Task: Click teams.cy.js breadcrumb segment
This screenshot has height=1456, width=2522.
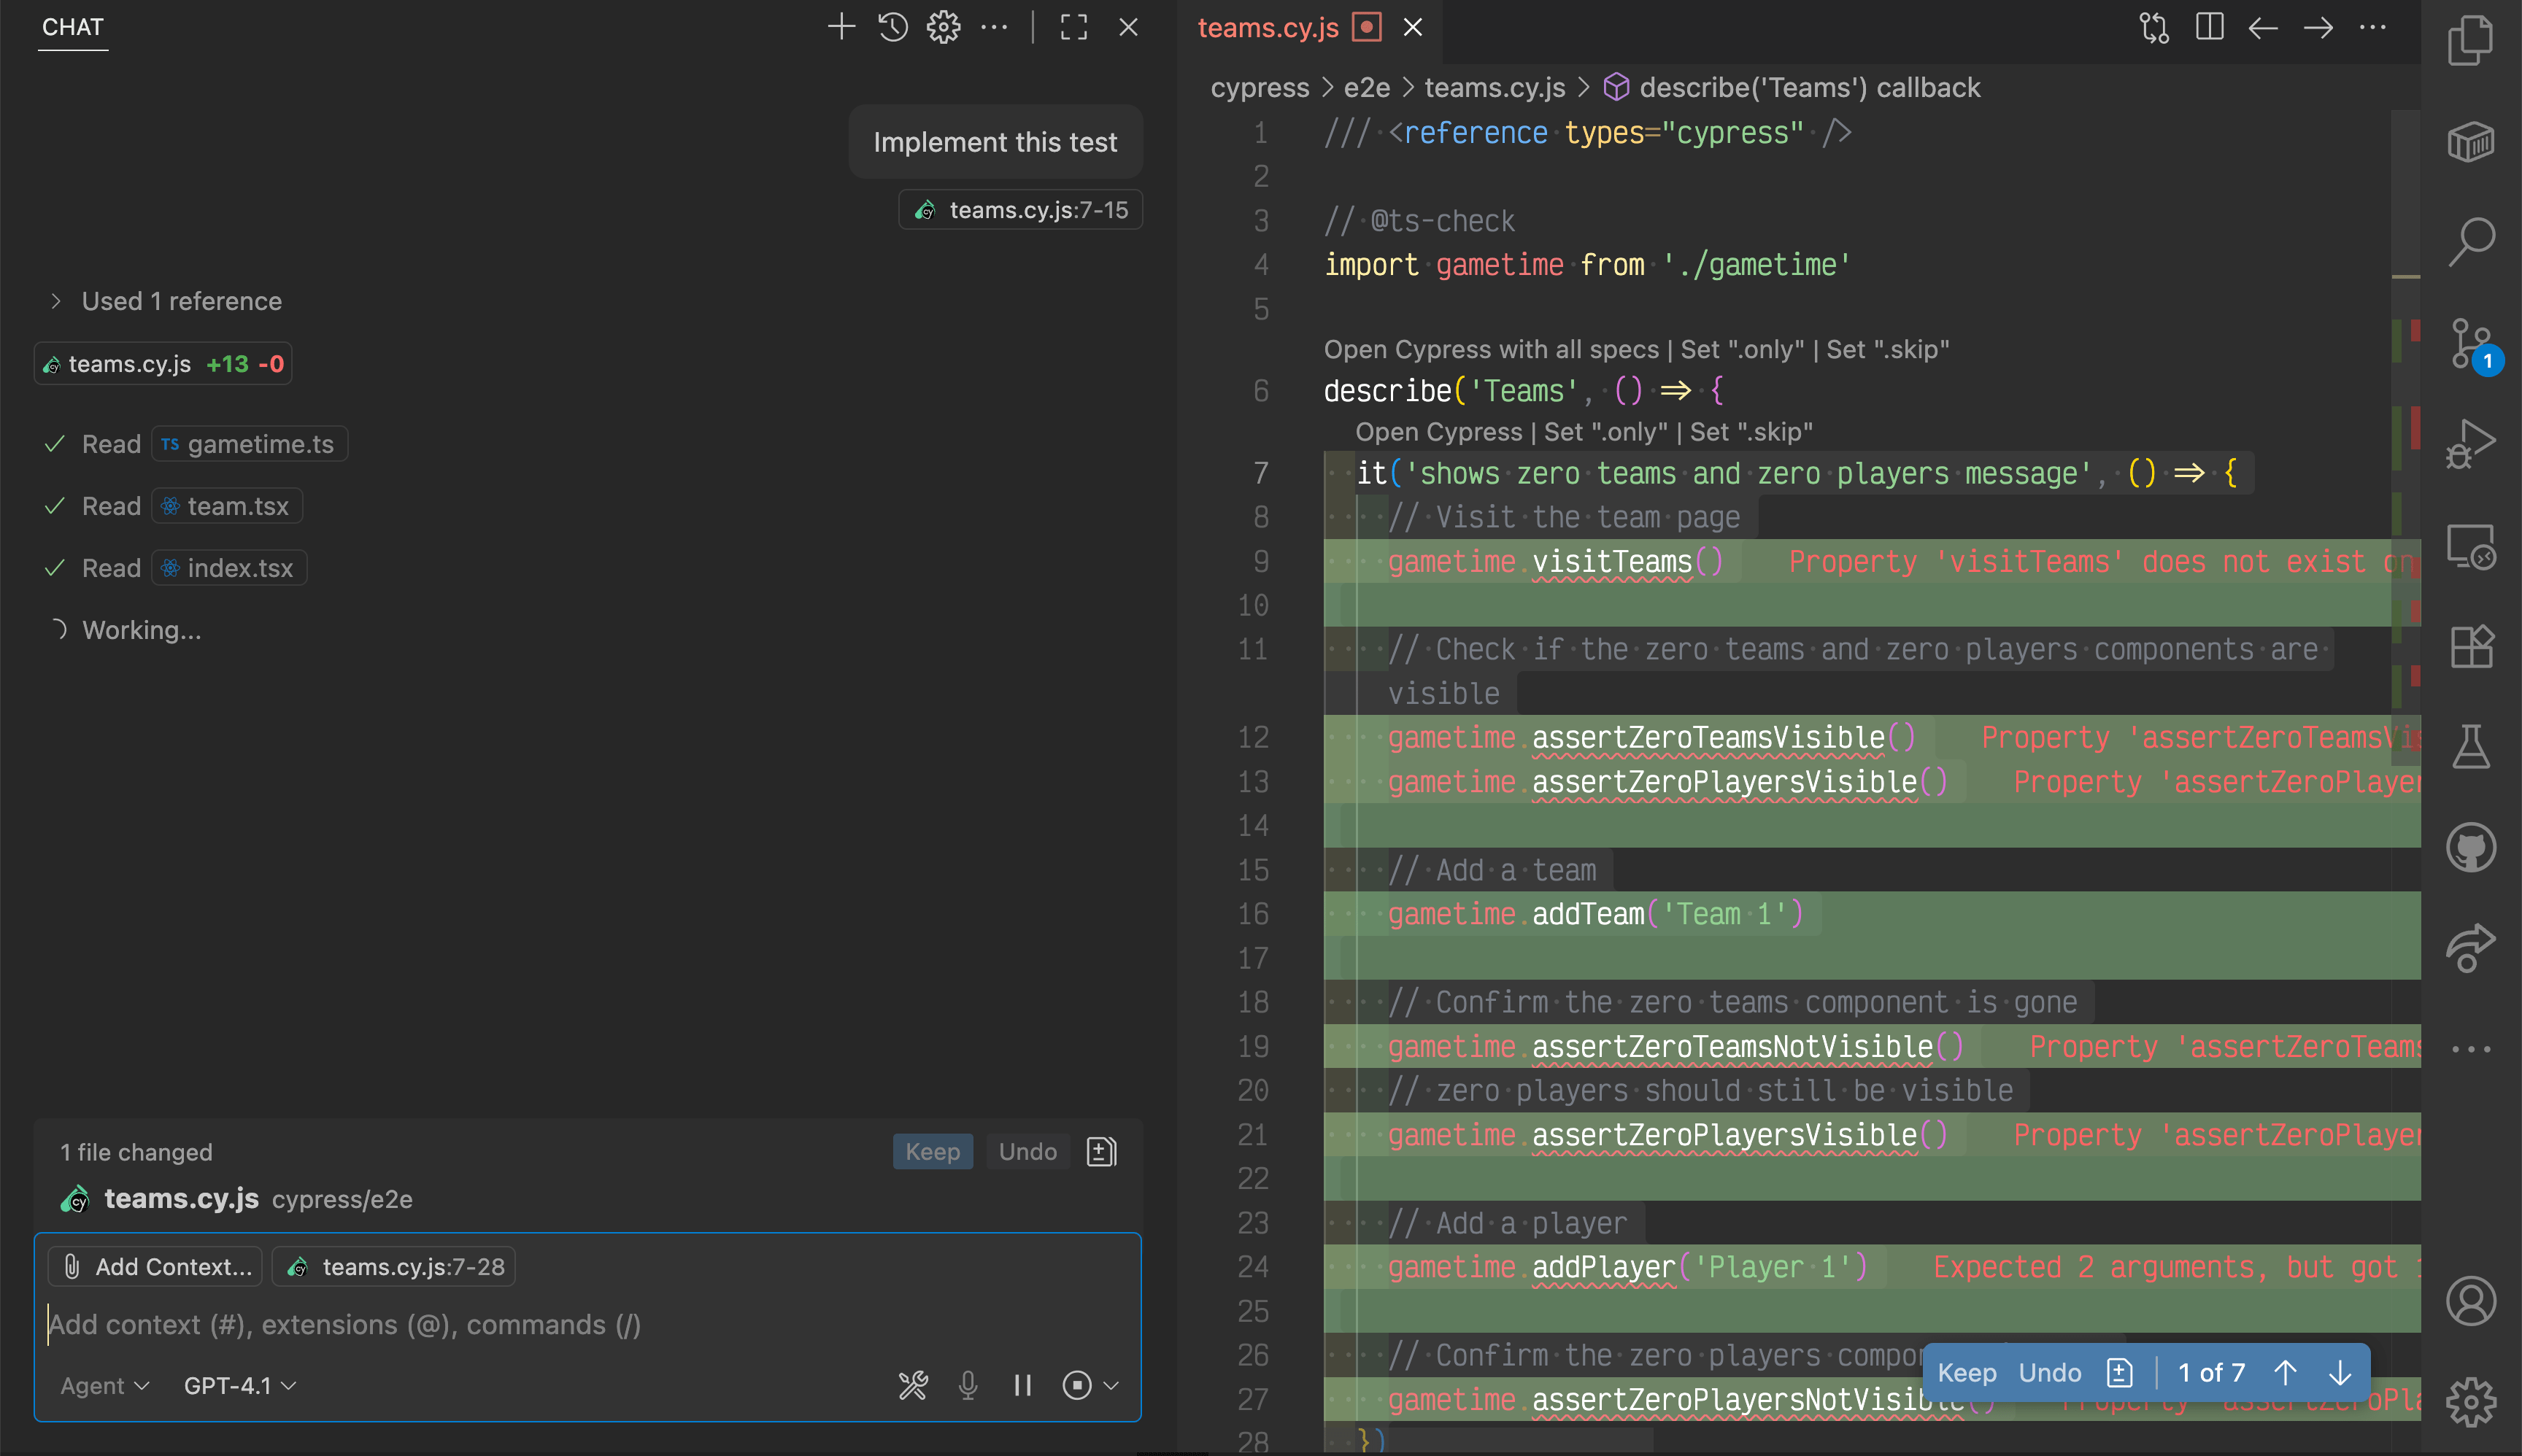Action: (x=1495, y=88)
